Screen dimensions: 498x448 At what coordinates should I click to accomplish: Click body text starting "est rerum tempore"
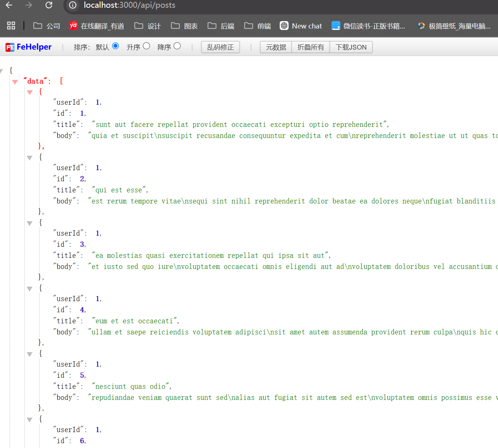pos(293,201)
